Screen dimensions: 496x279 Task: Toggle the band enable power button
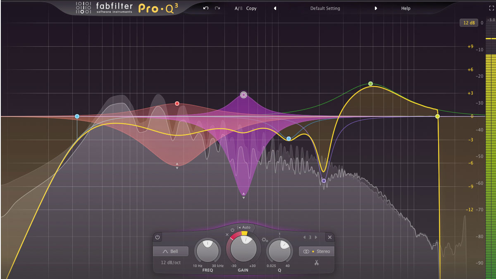tap(157, 238)
